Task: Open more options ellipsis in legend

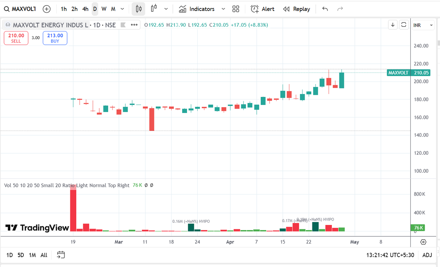Action: tap(134, 25)
